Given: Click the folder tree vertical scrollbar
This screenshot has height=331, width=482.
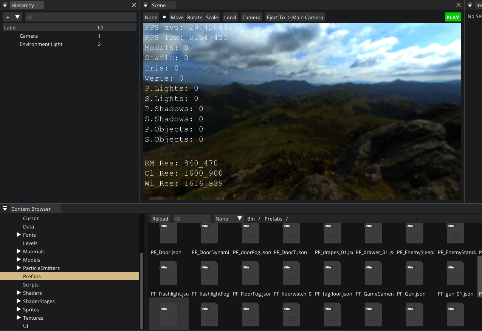Looking at the screenshot, I should click(142, 291).
